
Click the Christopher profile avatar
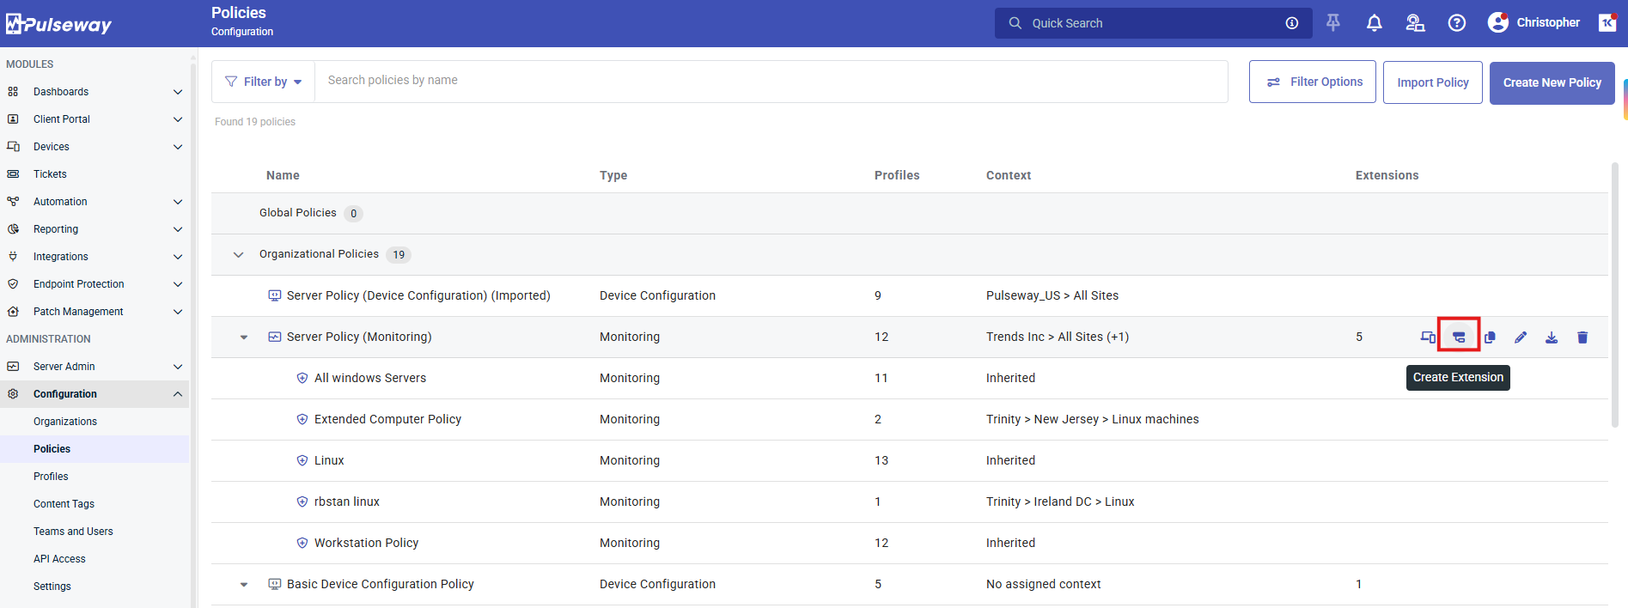point(1498,22)
